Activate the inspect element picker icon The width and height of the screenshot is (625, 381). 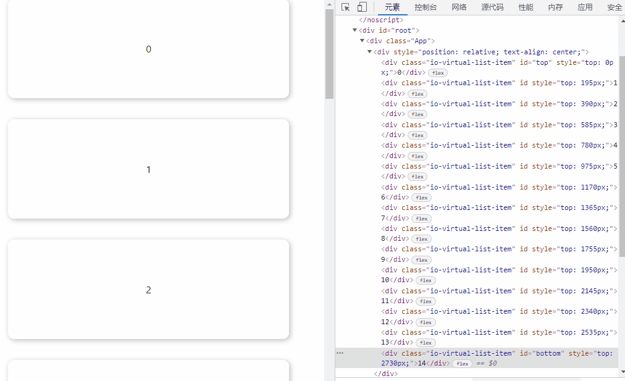(346, 7)
